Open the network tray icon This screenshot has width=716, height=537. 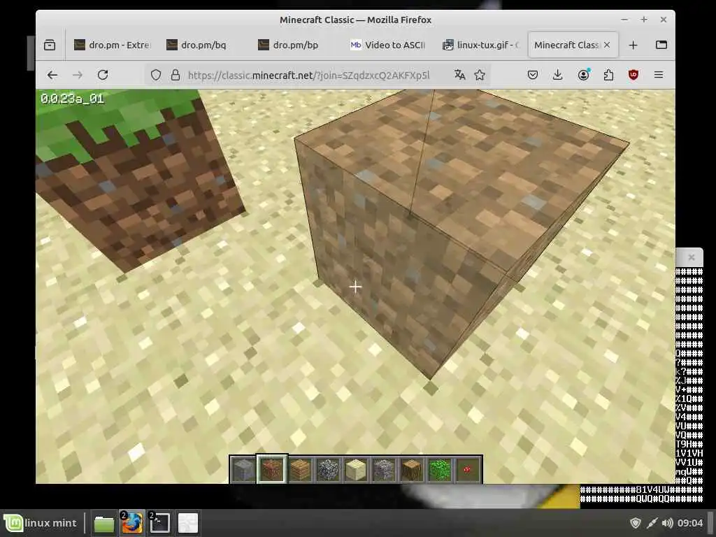click(652, 523)
